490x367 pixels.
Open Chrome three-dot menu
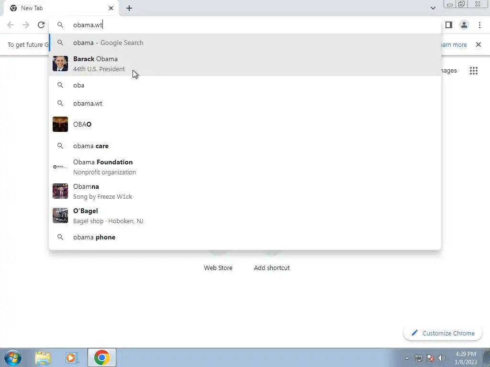pos(479,25)
